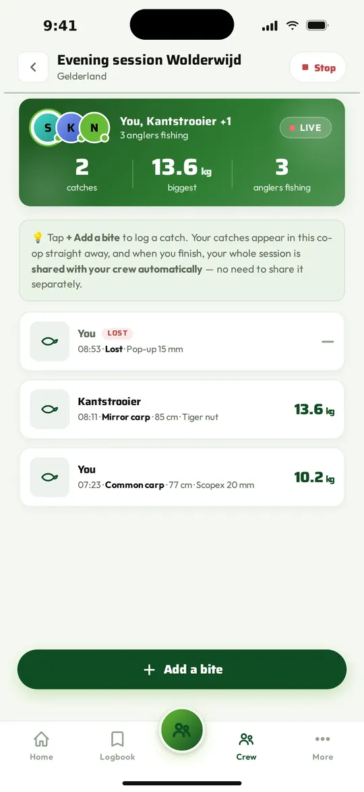Viewport: 364px width, 792px height.
Task: Stop the live fishing session
Action: pos(318,68)
